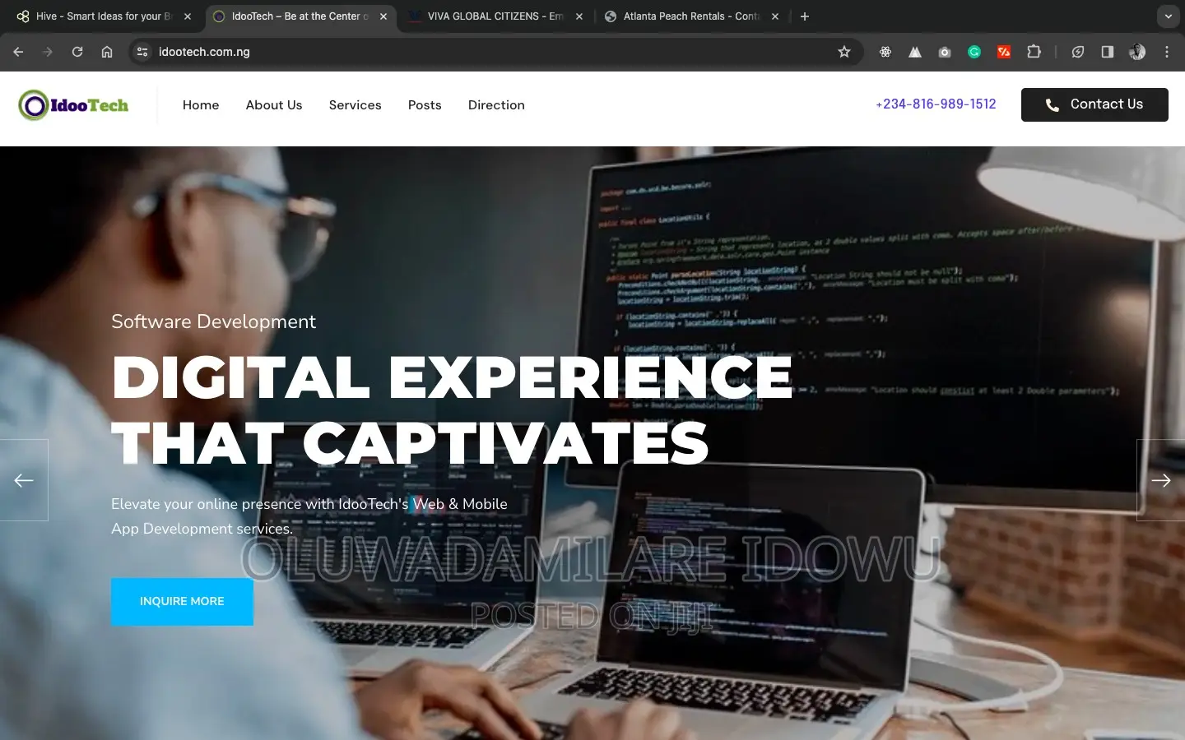Click the browser forward arrow
The height and width of the screenshot is (740, 1185).
(48, 52)
